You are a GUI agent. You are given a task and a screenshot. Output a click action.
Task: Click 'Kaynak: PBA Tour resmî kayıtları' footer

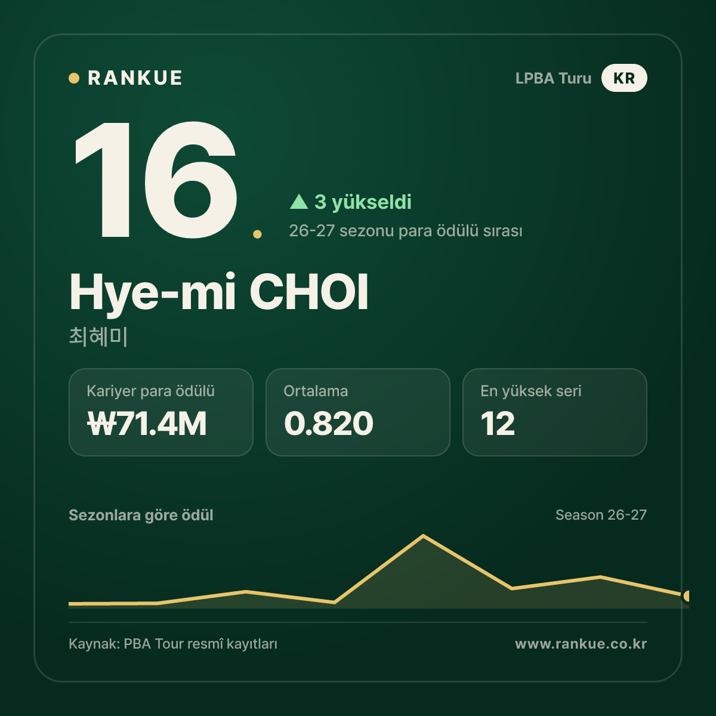[173, 644]
